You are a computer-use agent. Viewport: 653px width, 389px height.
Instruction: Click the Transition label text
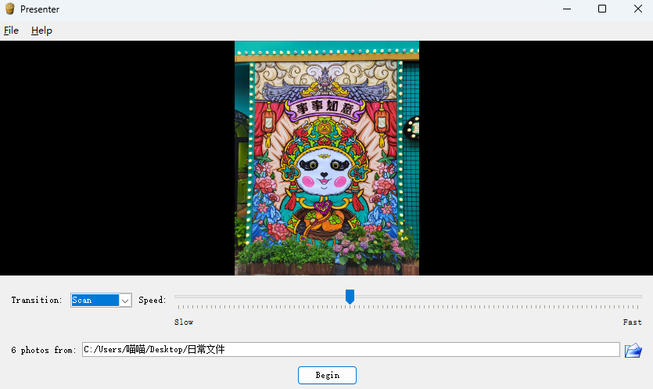36,301
